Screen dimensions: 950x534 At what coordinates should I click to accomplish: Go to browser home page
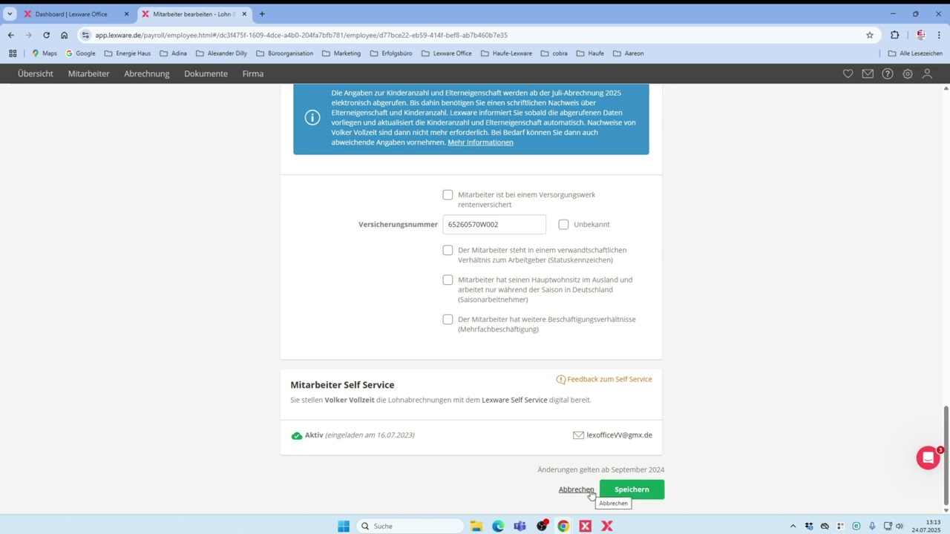(64, 35)
